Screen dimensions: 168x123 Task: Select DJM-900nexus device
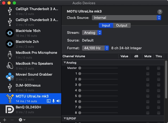click(x=31, y=88)
